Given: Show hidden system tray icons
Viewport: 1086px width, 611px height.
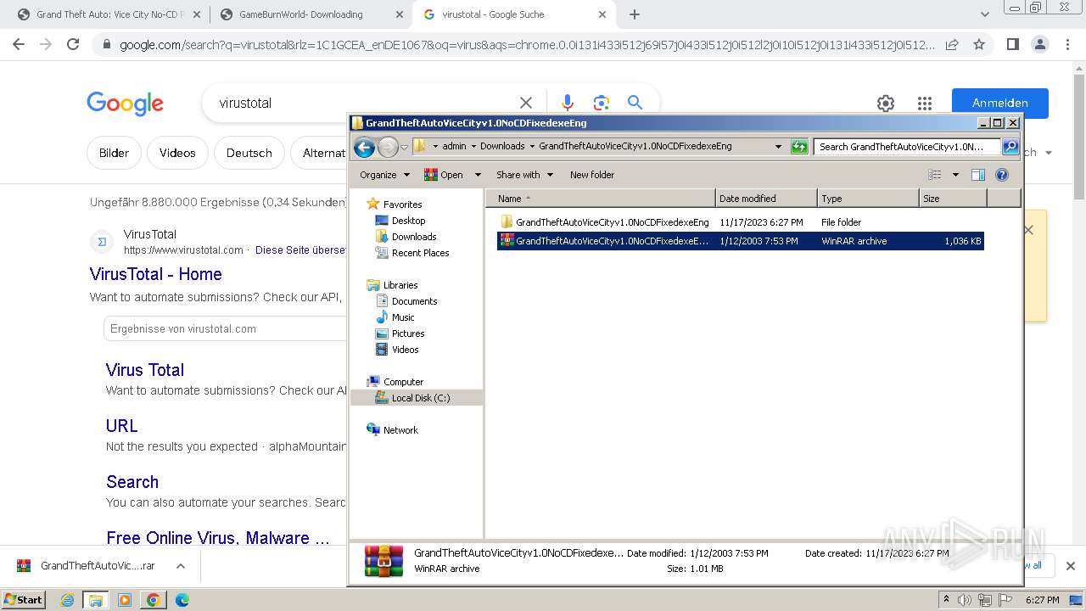Looking at the screenshot, I should pos(946,600).
